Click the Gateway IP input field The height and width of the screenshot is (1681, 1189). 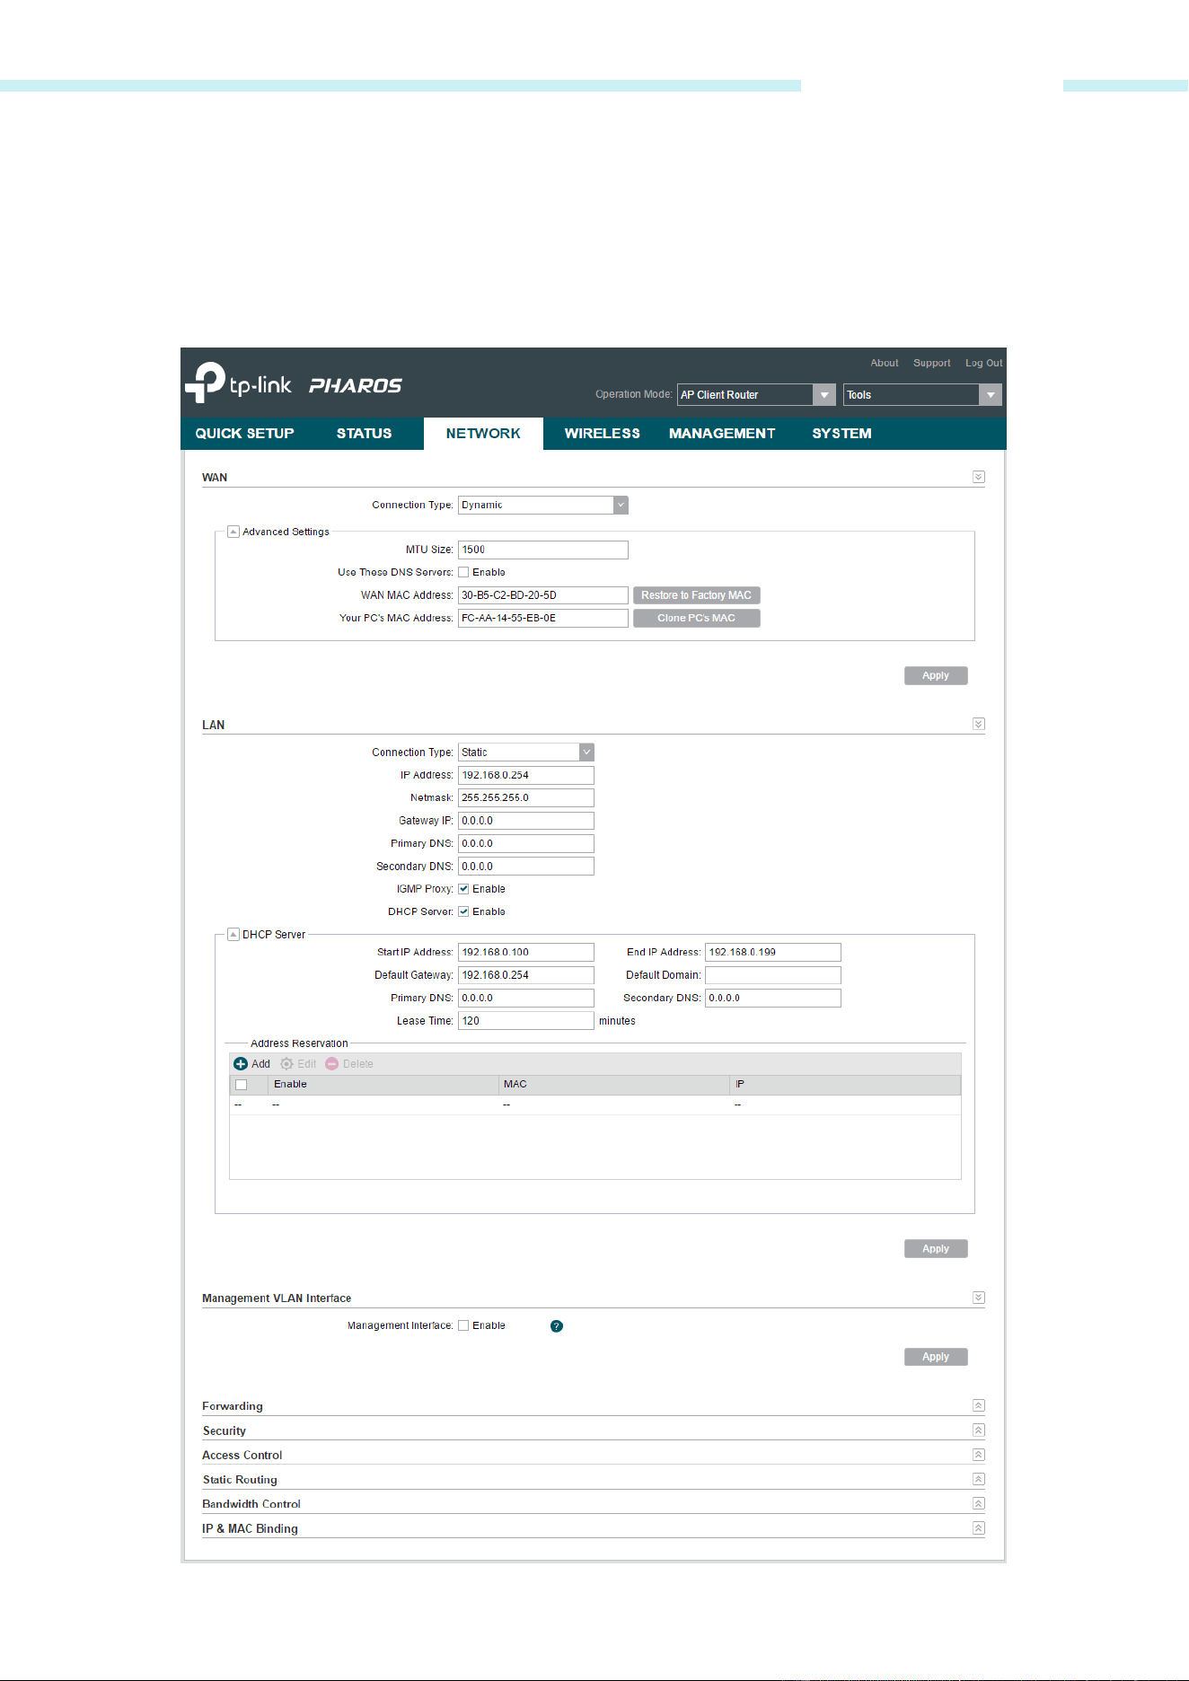click(526, 821)
